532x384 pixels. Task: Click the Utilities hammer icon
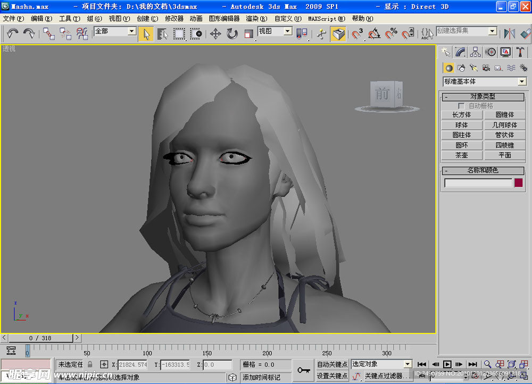(x=520, y=52)
